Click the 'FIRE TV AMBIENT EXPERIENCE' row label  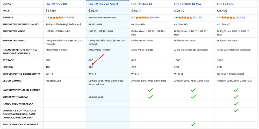[21, 125]
